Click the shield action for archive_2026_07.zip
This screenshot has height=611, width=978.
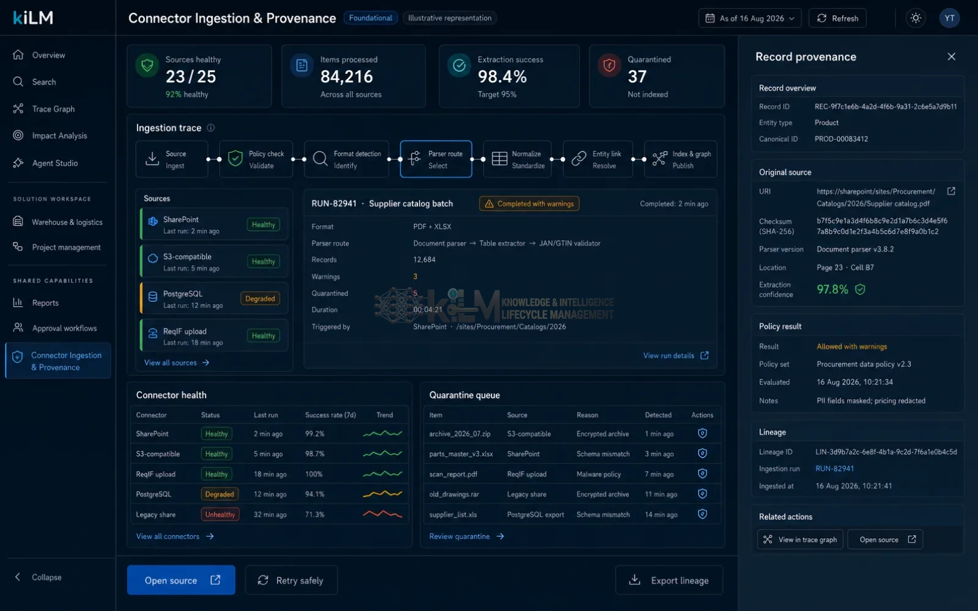click(x=702, y=433)
